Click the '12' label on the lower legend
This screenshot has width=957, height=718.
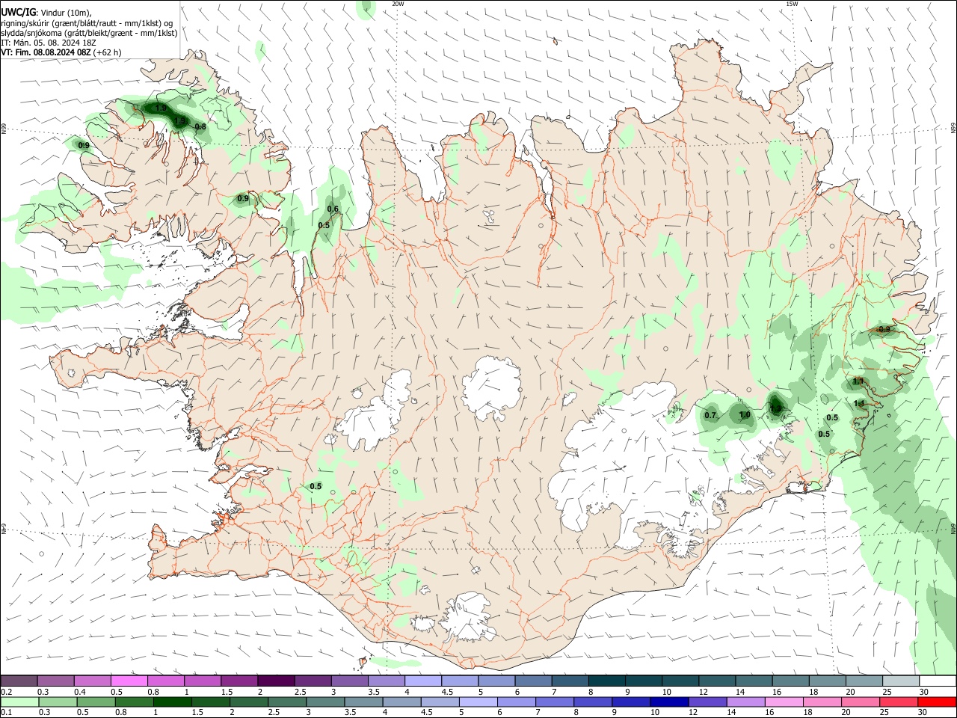click(x=693, y=712)
